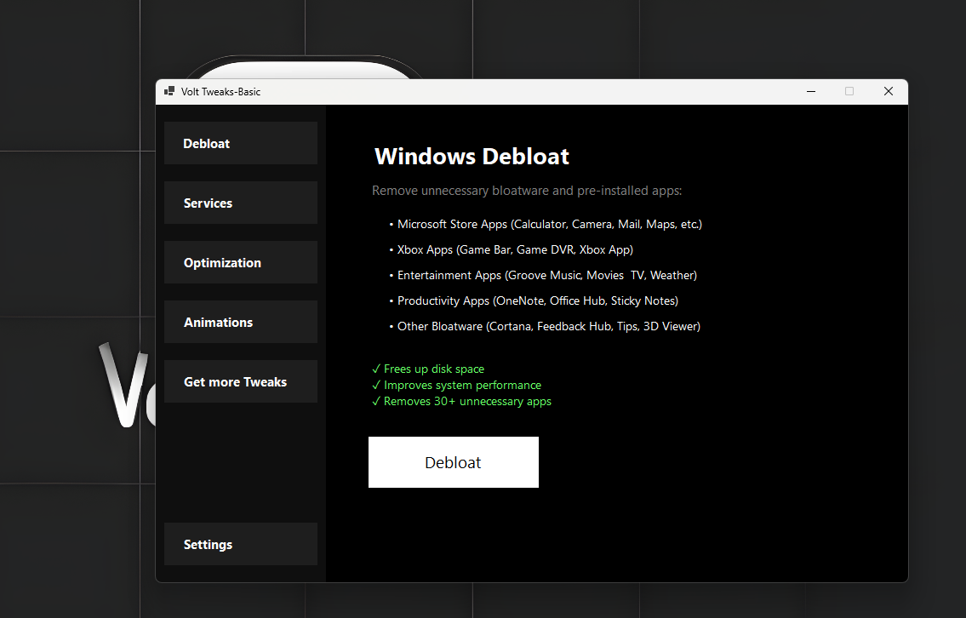Screen dimensions: 966x618
Task: Click the Volt Tweaks app icon in title bar
Action: coord(169,92)
